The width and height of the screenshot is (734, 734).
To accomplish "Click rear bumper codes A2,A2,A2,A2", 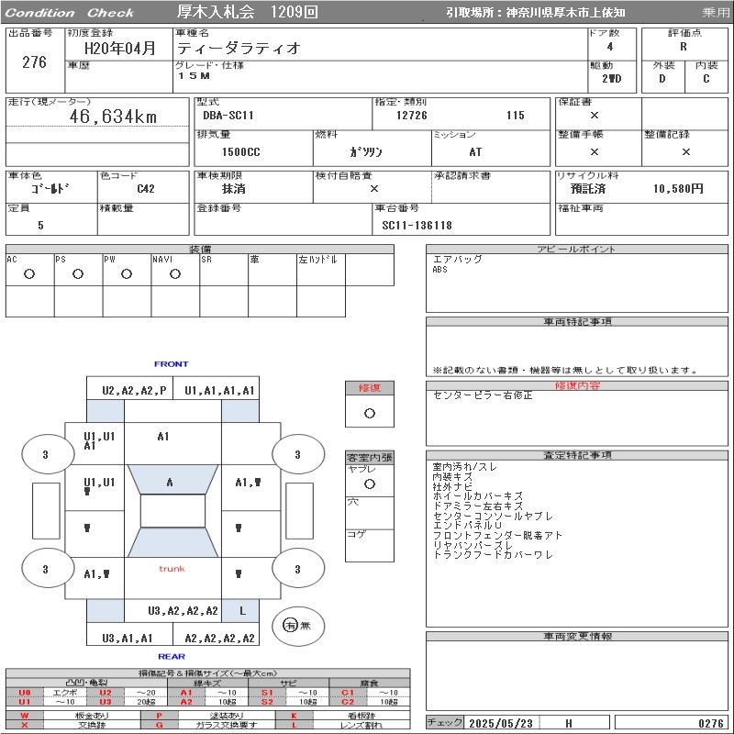I will pos(219,638).
